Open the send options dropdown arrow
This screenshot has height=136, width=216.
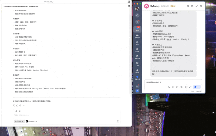[199, 87]
